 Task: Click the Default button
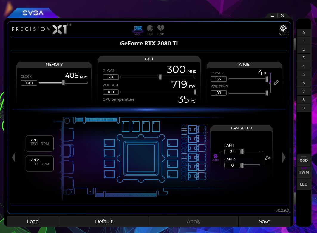[x=104, y=221]
